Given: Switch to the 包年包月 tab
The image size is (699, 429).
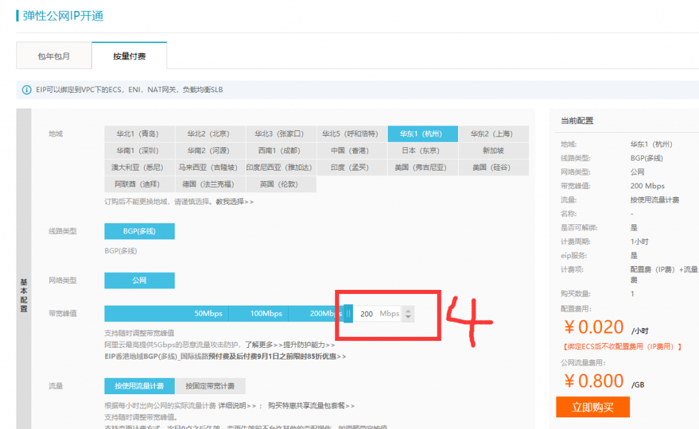Looking at the screenshot, I should (x=54, y=56).
